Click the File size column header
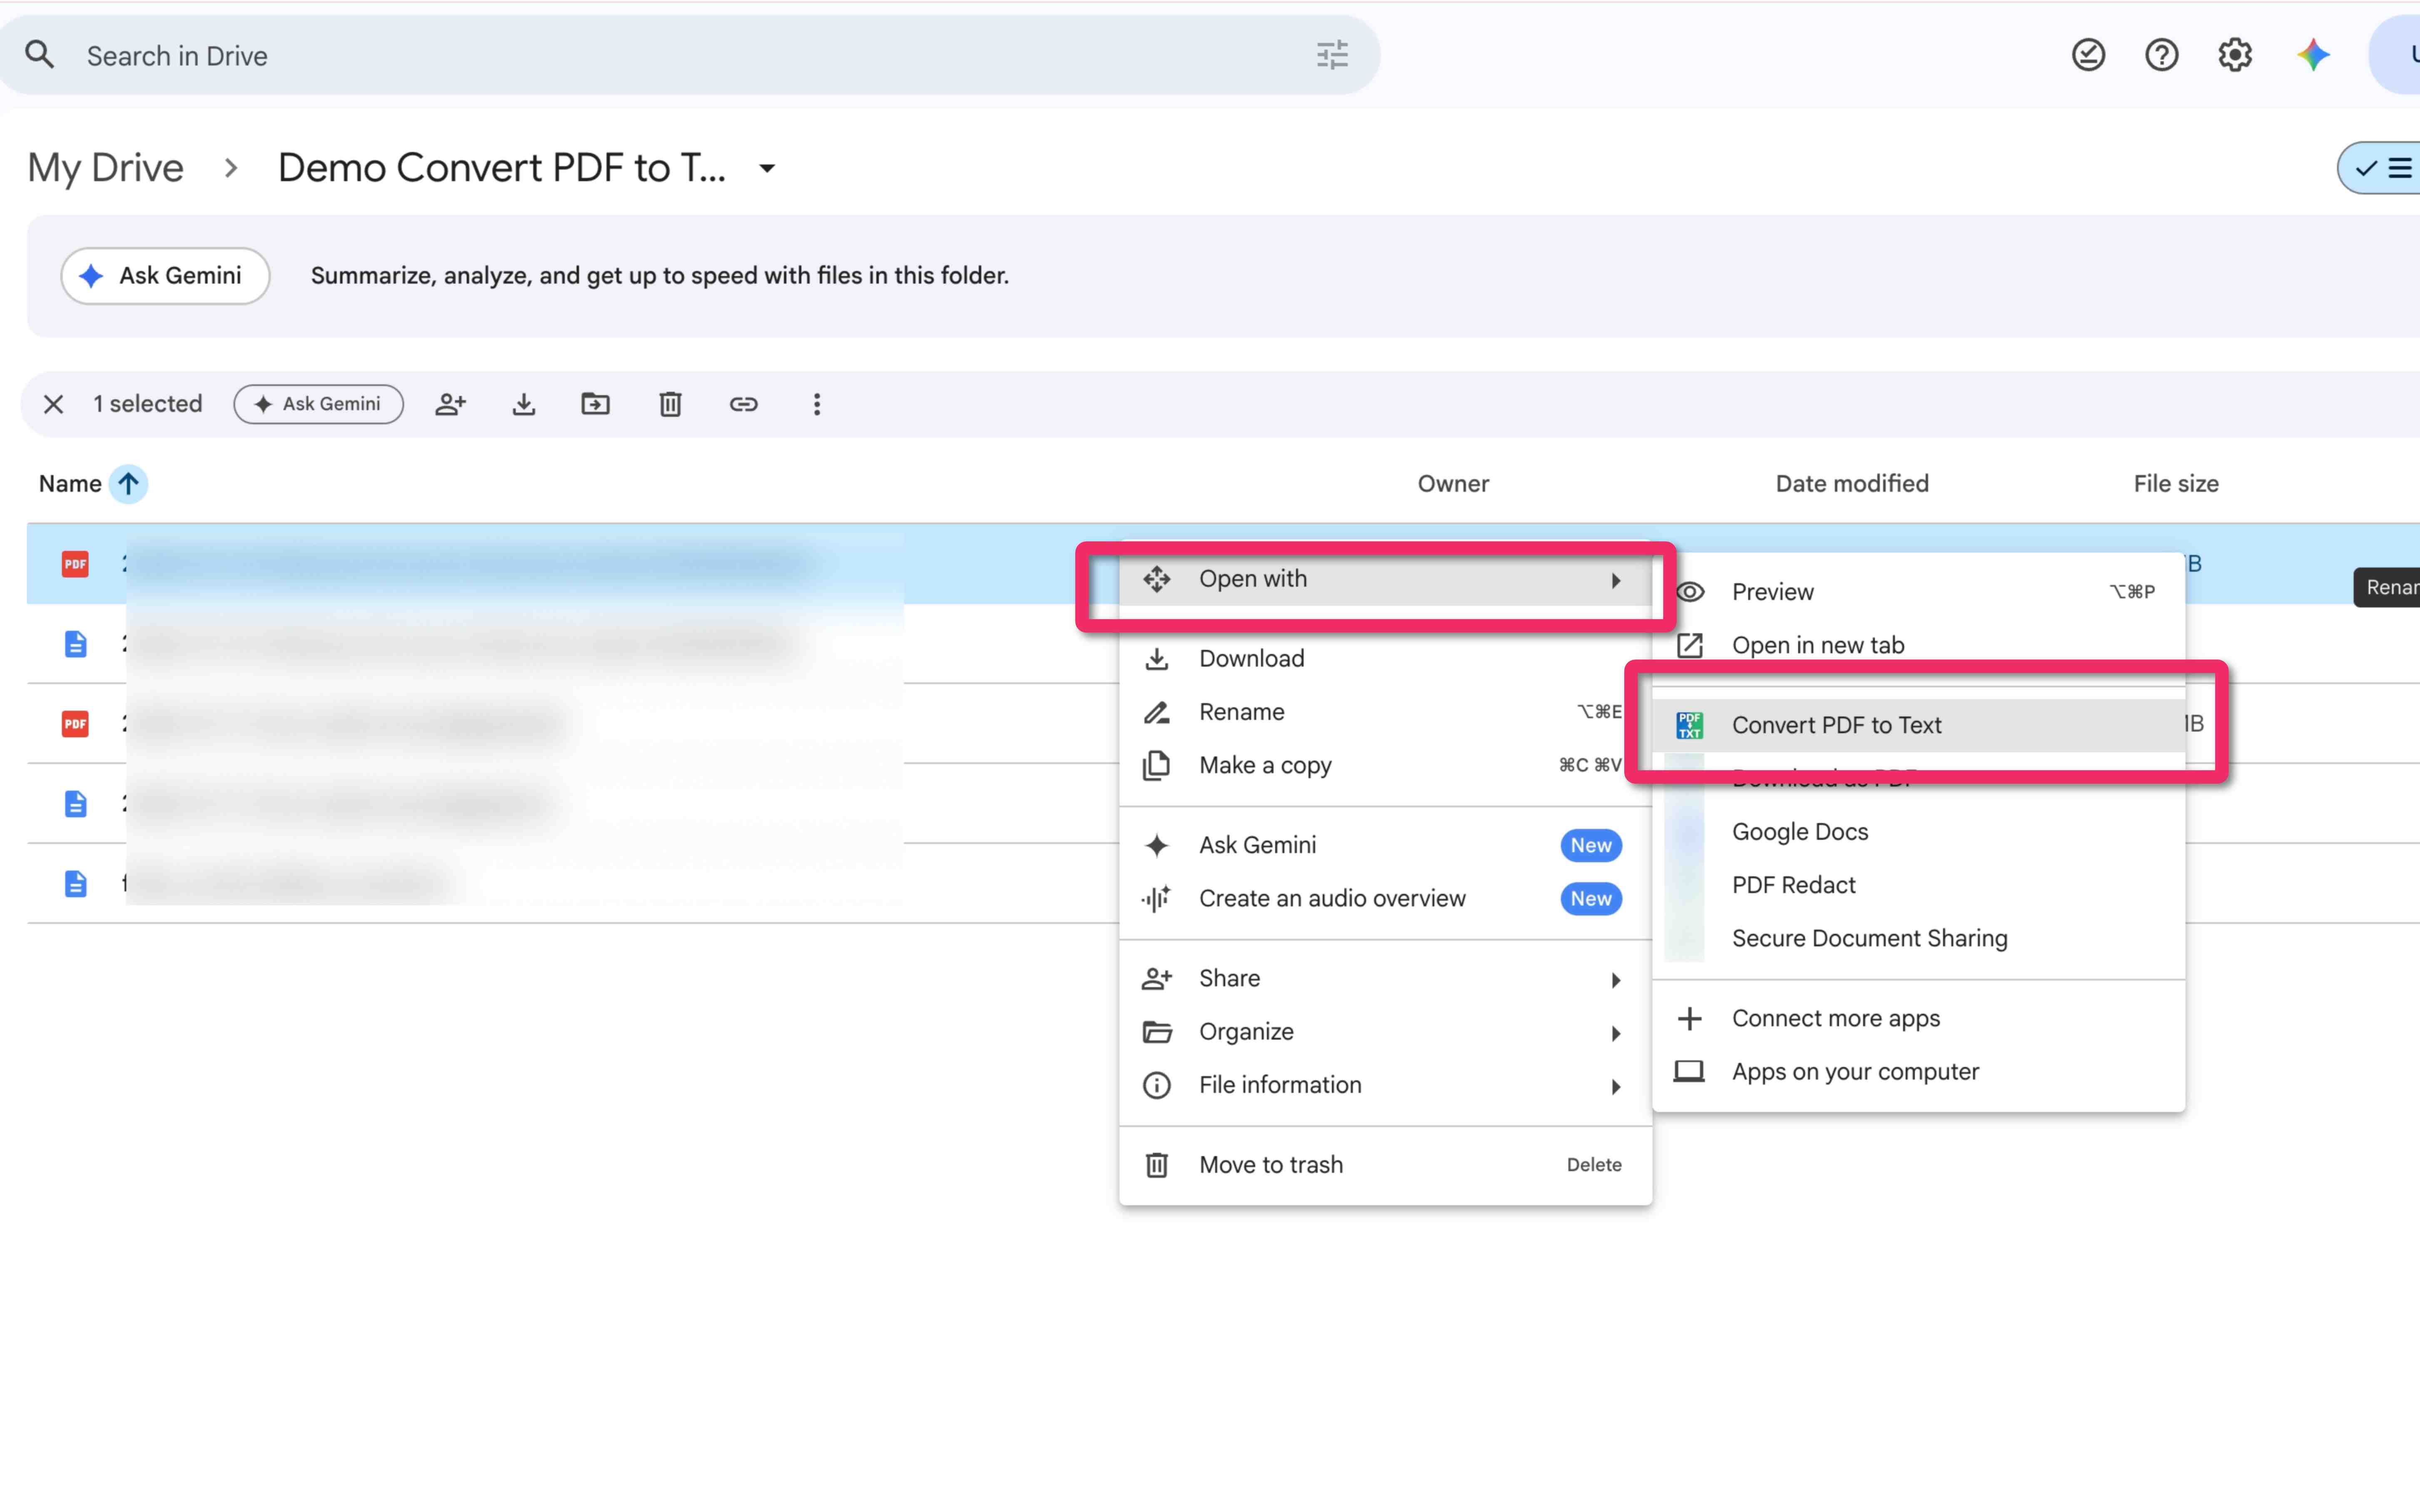The height and width of the screenshot is (1512, 2420). (x=2176, y=484)
